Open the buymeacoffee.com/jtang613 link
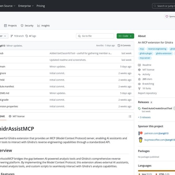The height and width of the screenshot is (175, 175). coord(160,140)
